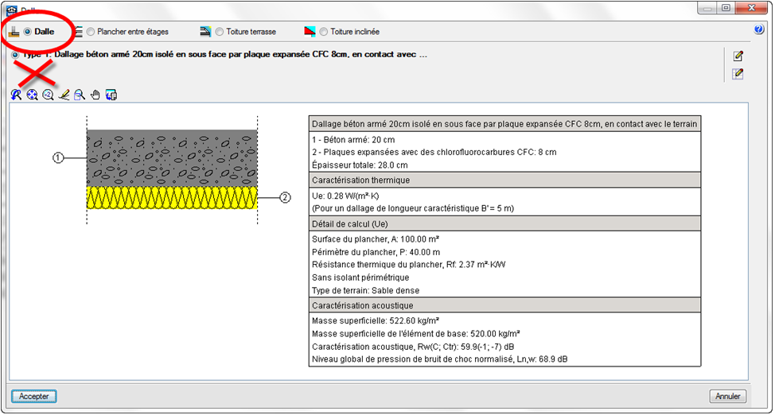Click the grey reinforced concrete layer in the drawing
Screen dimensions: 775x415
click(172, 157)
